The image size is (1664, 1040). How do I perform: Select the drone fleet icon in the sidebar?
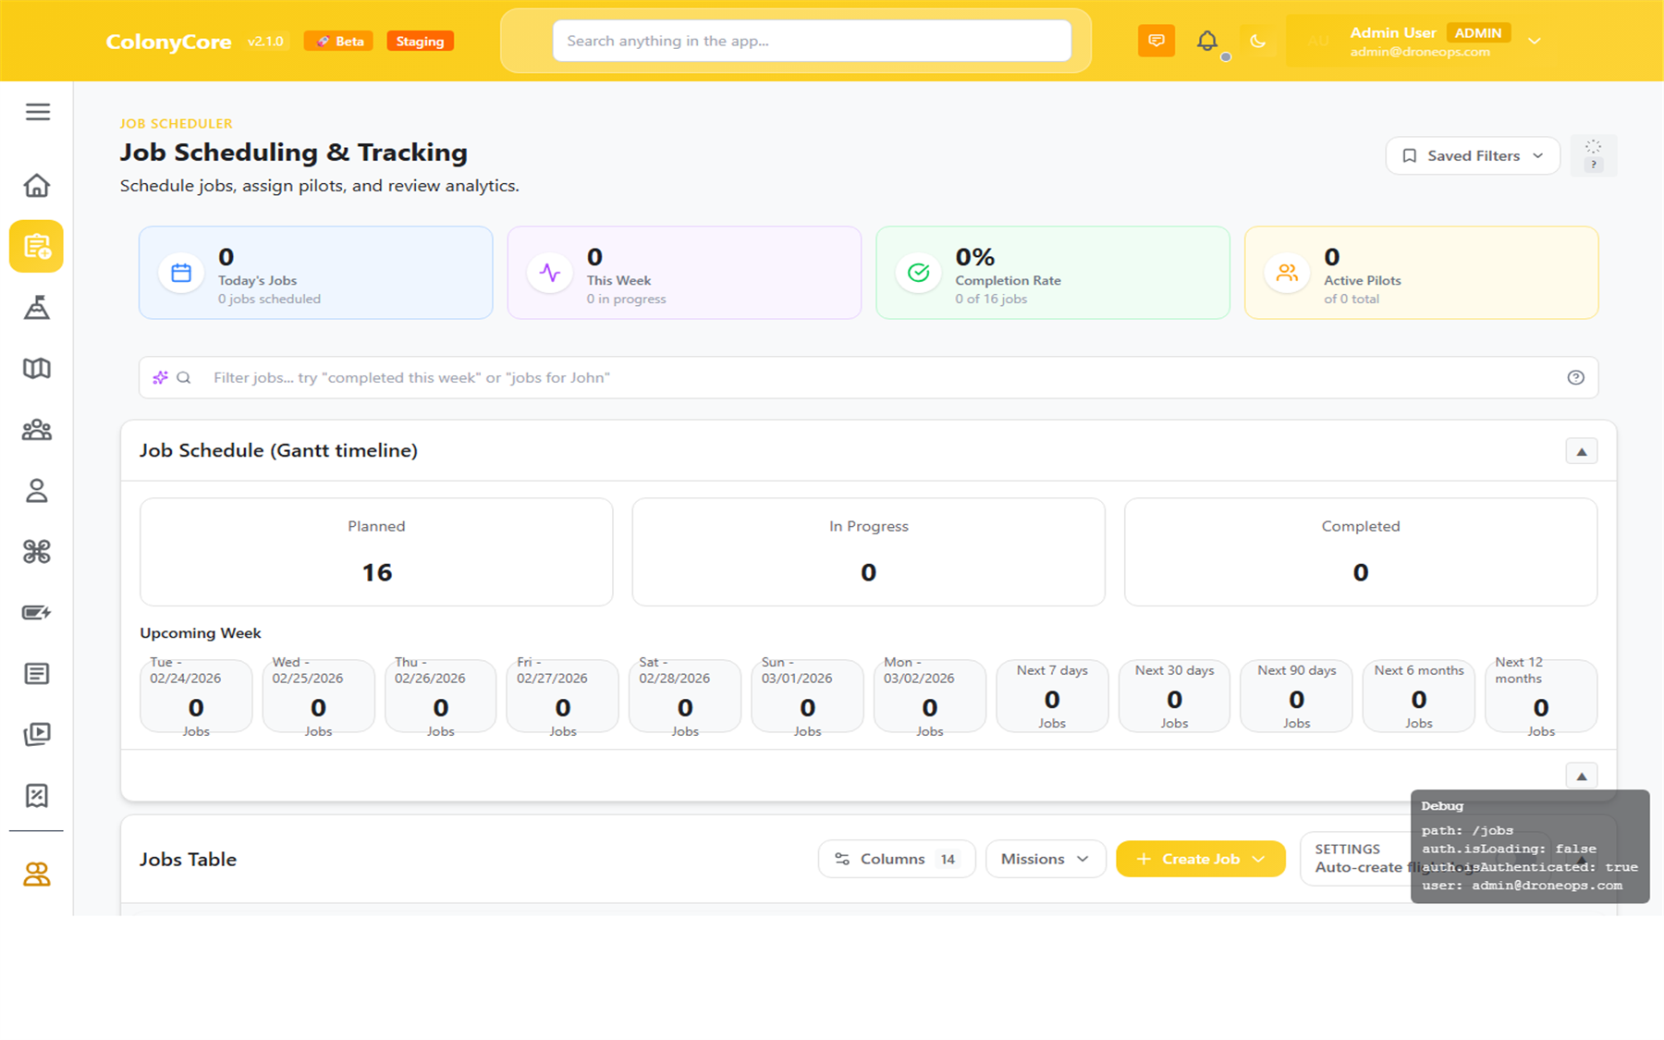[x=37, y=551]
